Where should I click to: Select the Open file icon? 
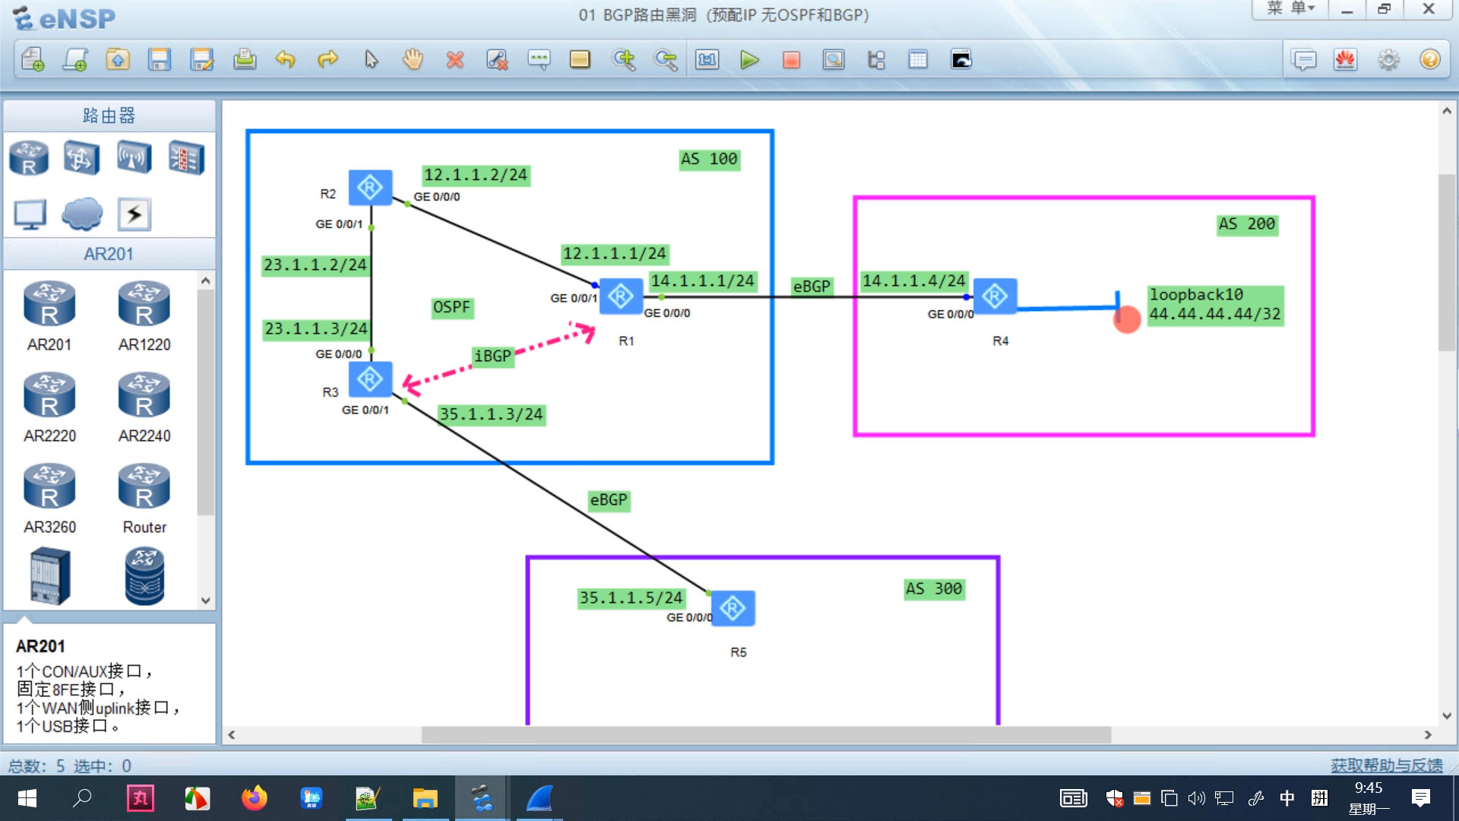coord(116,59)
